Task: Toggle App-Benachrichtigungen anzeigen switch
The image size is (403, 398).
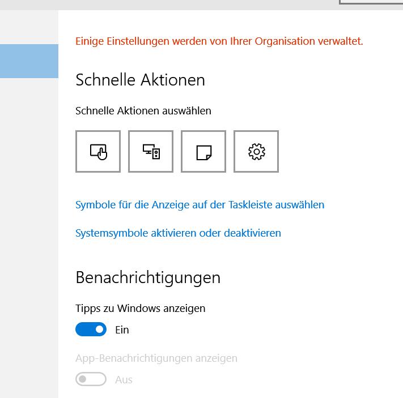Action: pos(91,379)
